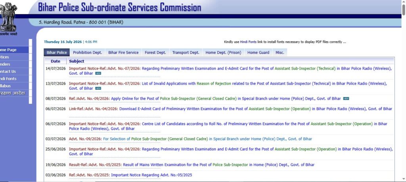Click date cell 08/07/2026
This screenshot has height=182, width=406.
pyautogui.click(x=56, y=99)
